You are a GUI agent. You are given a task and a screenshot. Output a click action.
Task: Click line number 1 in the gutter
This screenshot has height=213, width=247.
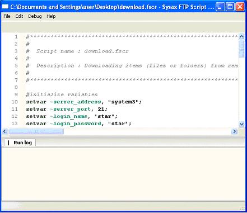click(x=16, y=37)
